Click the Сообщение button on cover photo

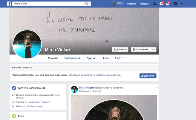tap(140, 49)
